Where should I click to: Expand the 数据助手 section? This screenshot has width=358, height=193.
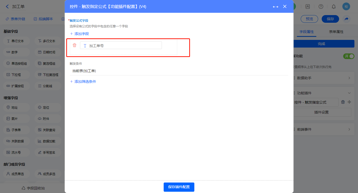tap(349, 78)
